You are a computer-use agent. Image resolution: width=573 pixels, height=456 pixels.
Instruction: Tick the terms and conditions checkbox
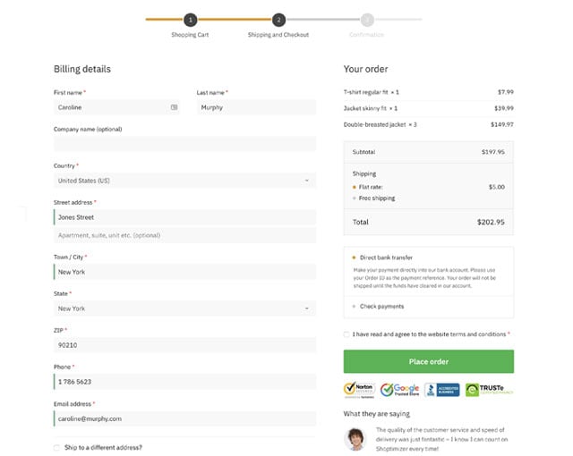point(346,334)
